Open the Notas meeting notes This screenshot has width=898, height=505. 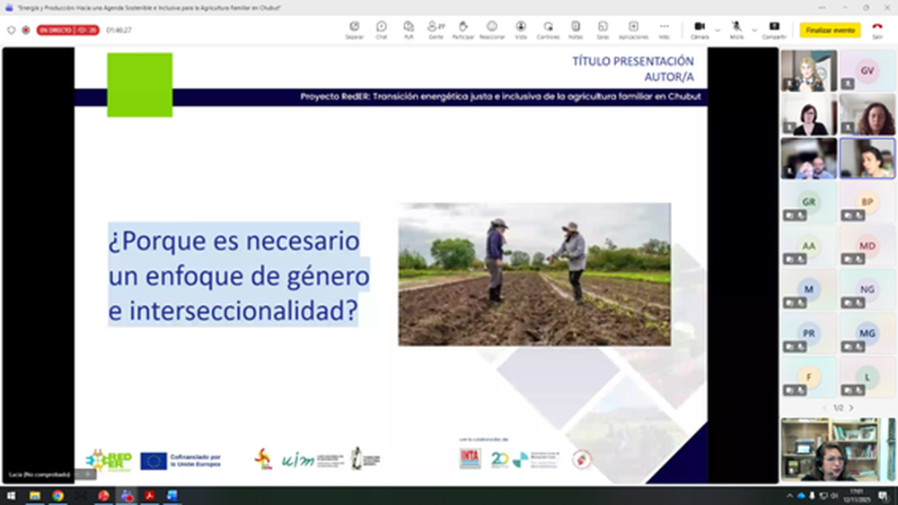pyautogui.click(x=576, y=30)
